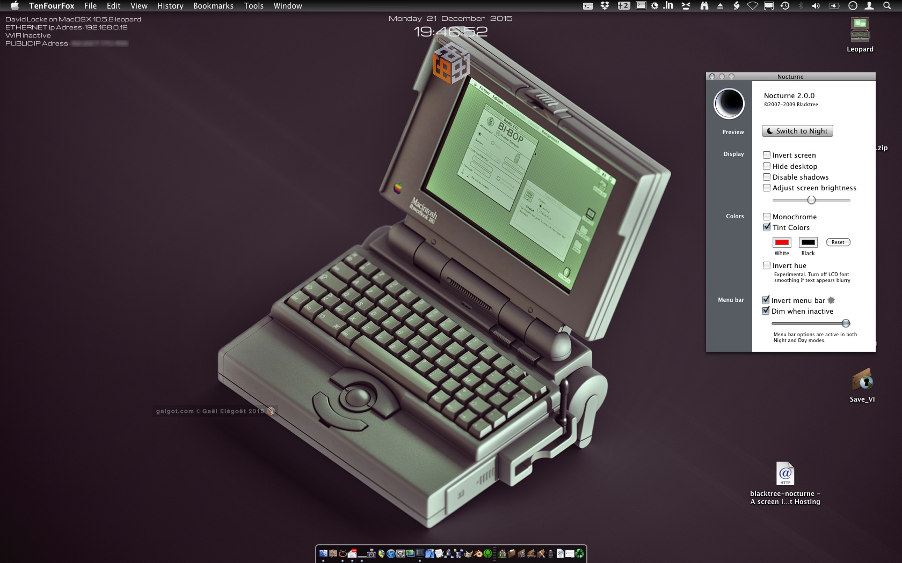Open the home folder icon in dock
The image size is (902, 563).
[501, 553]
